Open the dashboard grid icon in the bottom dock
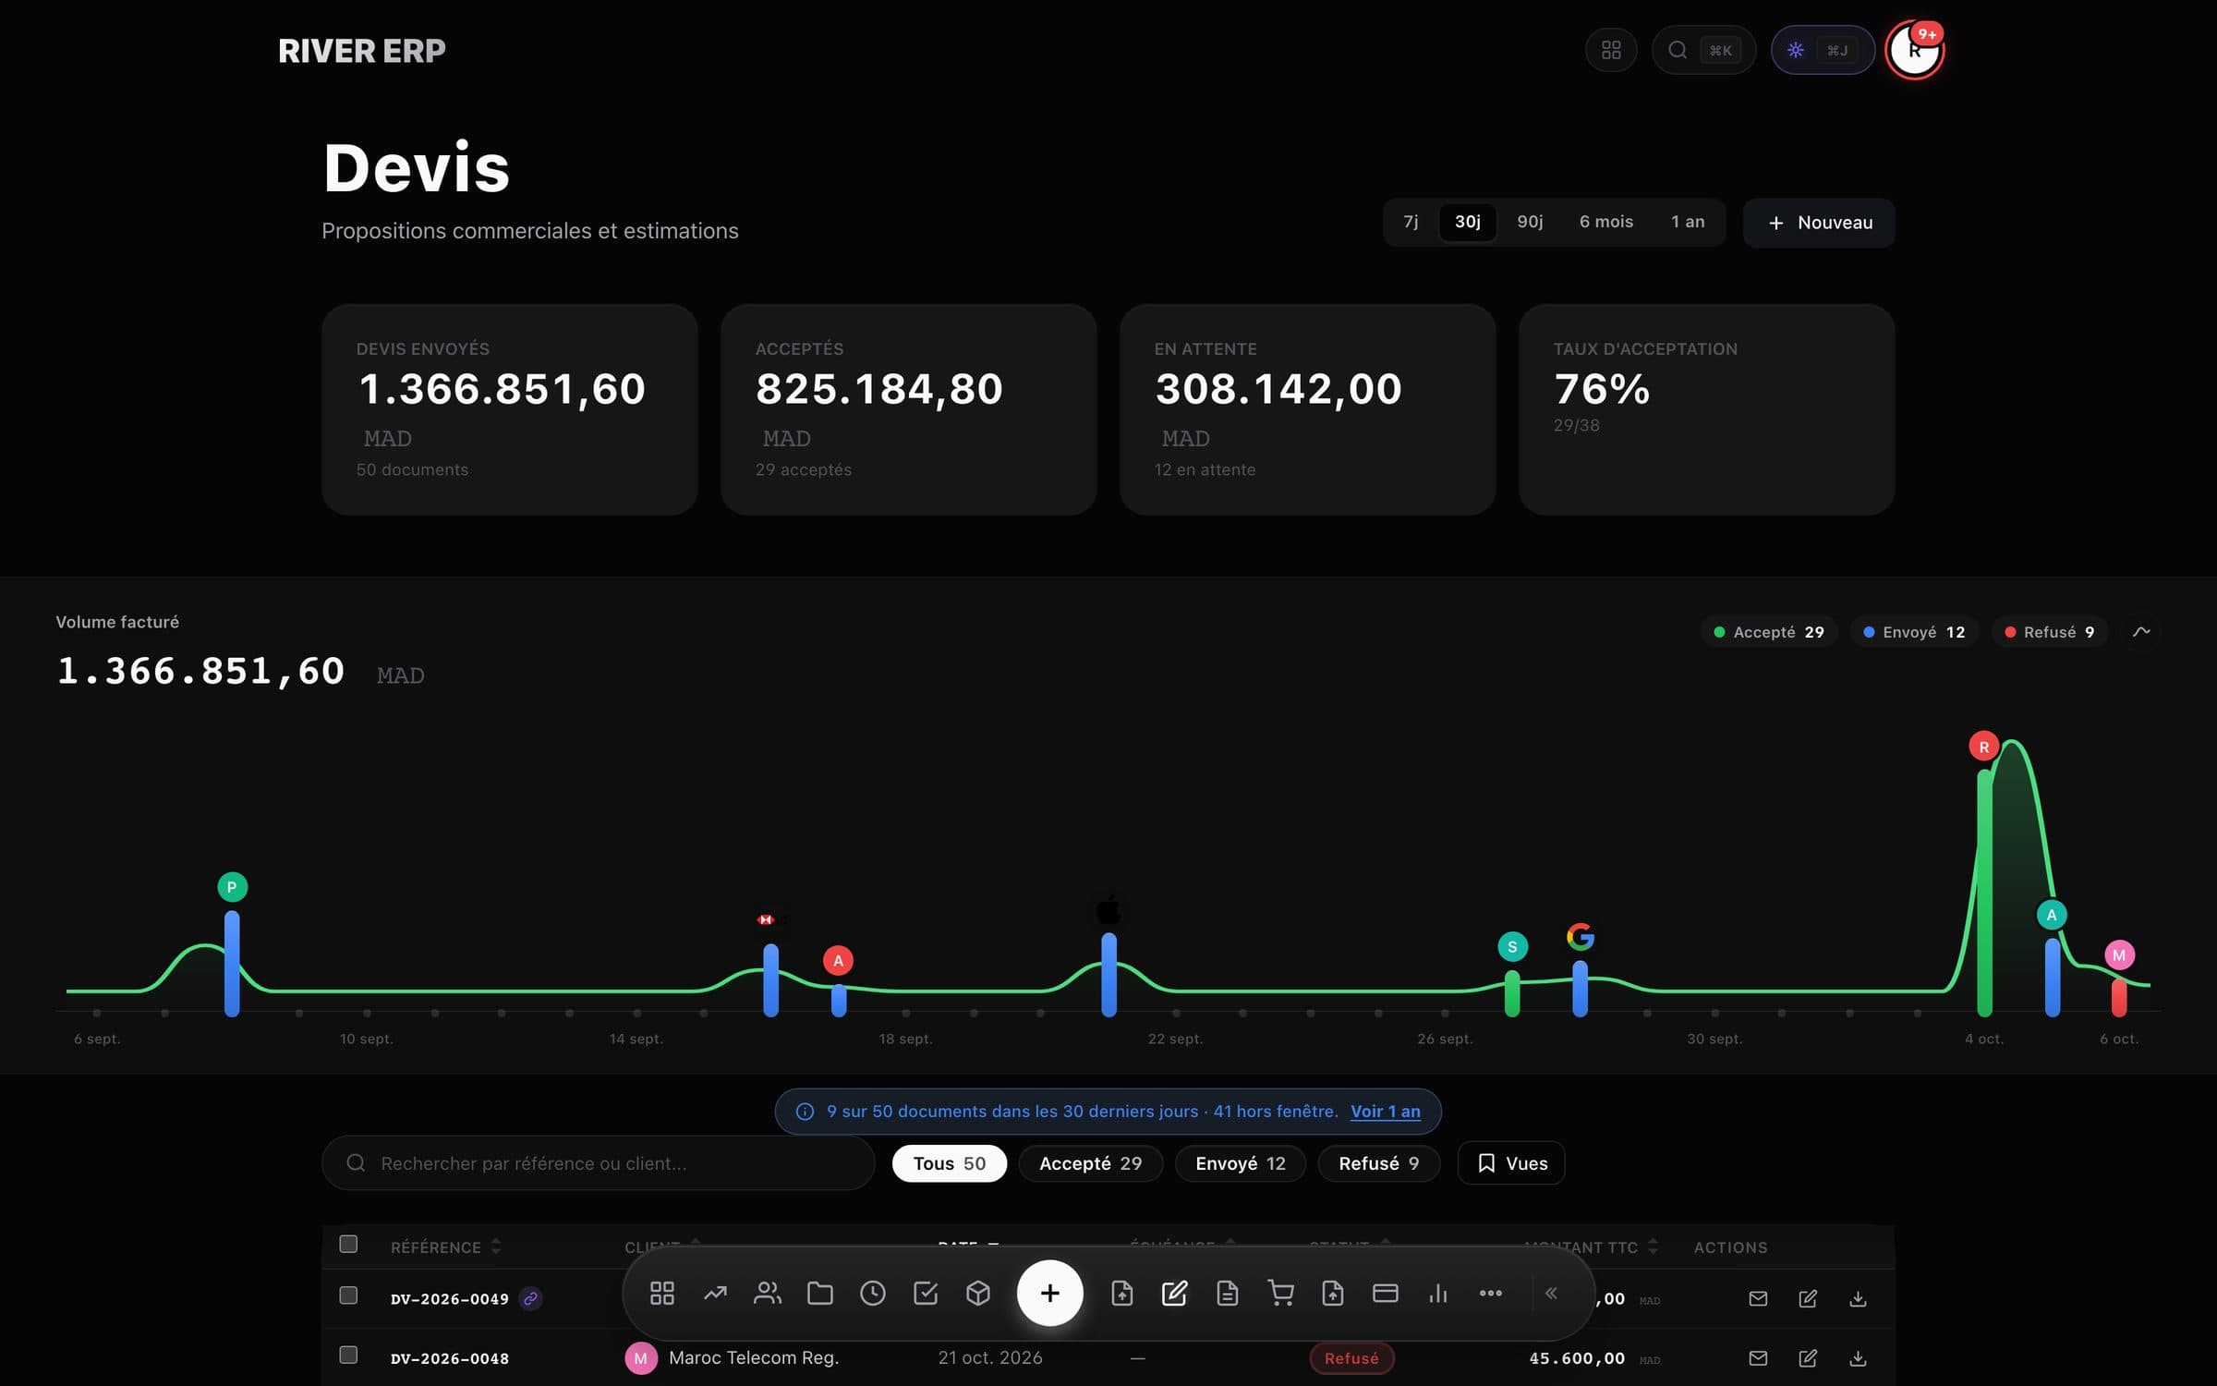Viewport: 2217px width, 1386px height. (661, 1293)
